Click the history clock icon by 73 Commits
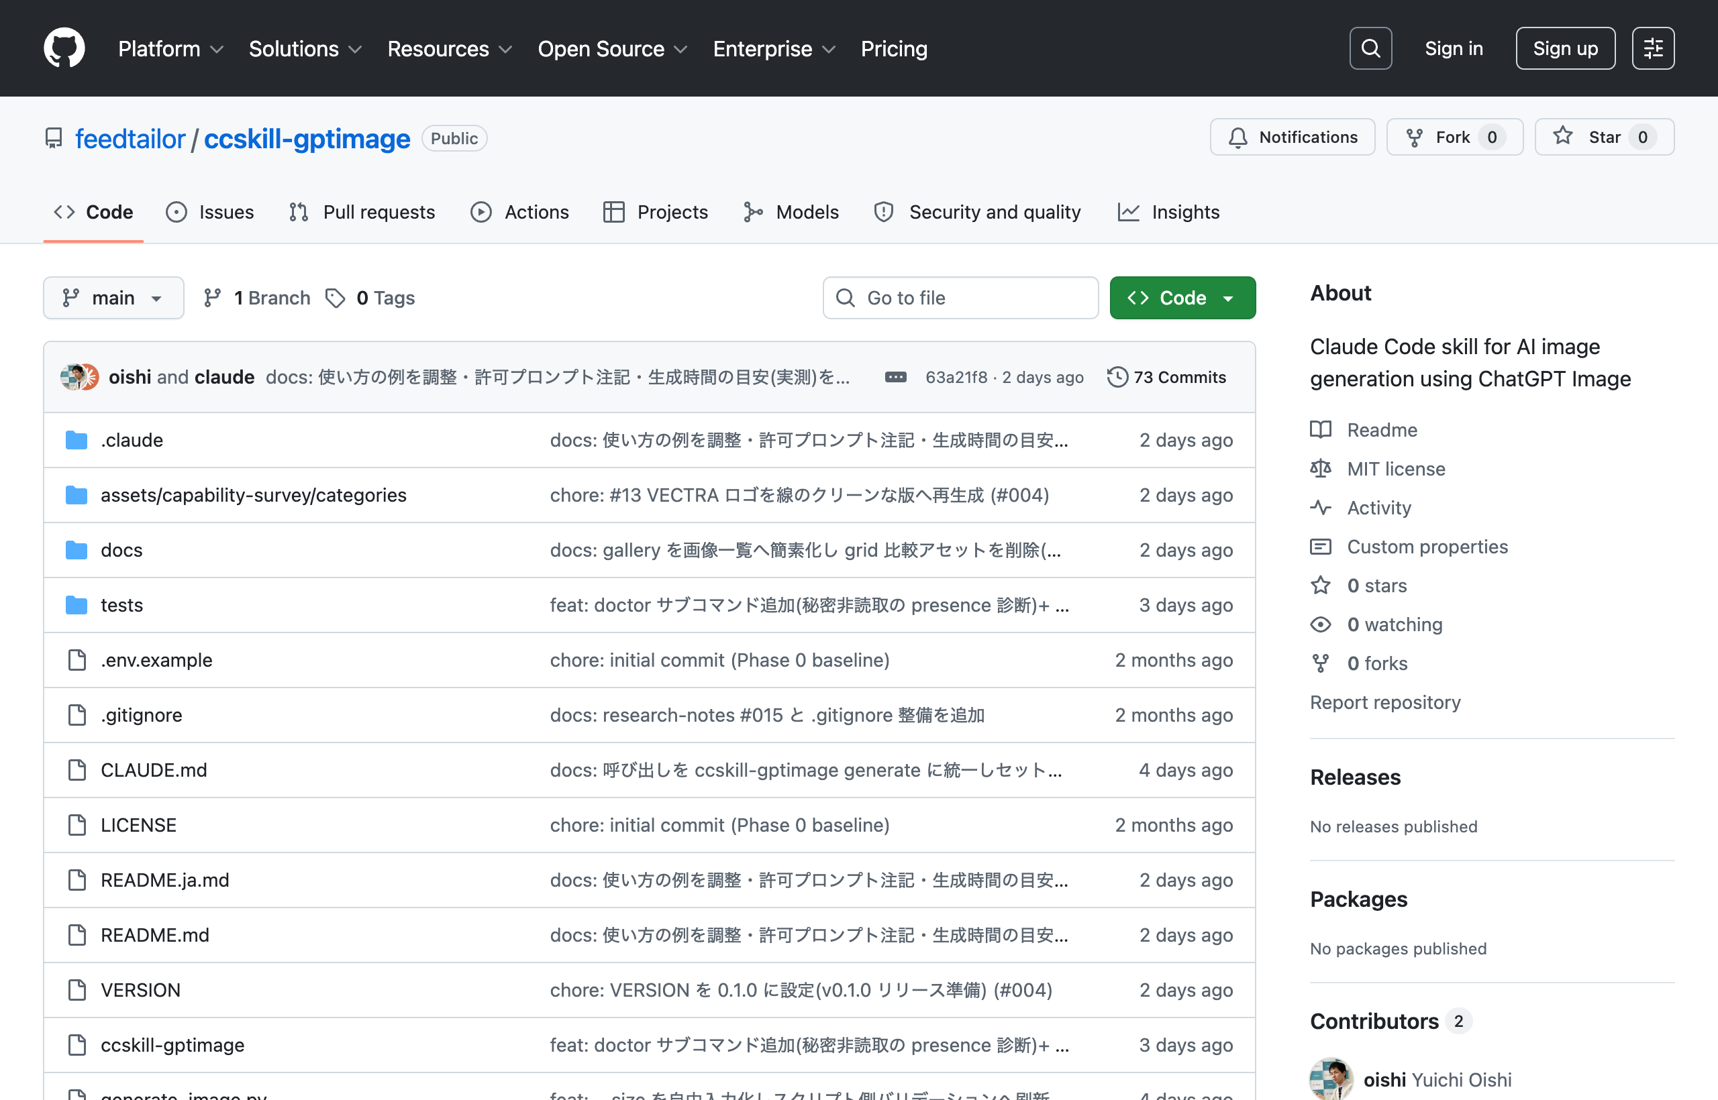This screenshot has height=1100, width=1718. [x=1117, y=377]
